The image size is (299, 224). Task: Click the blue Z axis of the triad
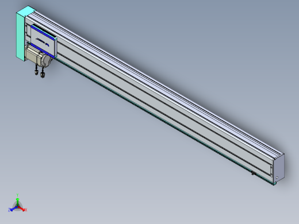(13, 209)
